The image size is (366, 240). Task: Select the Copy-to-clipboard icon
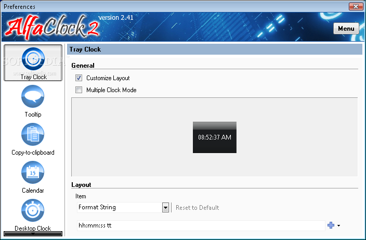pos(33,134)
